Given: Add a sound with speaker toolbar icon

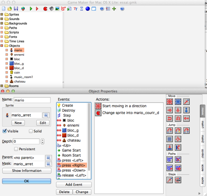Looking at the screenshot, I should pos(51,9).
